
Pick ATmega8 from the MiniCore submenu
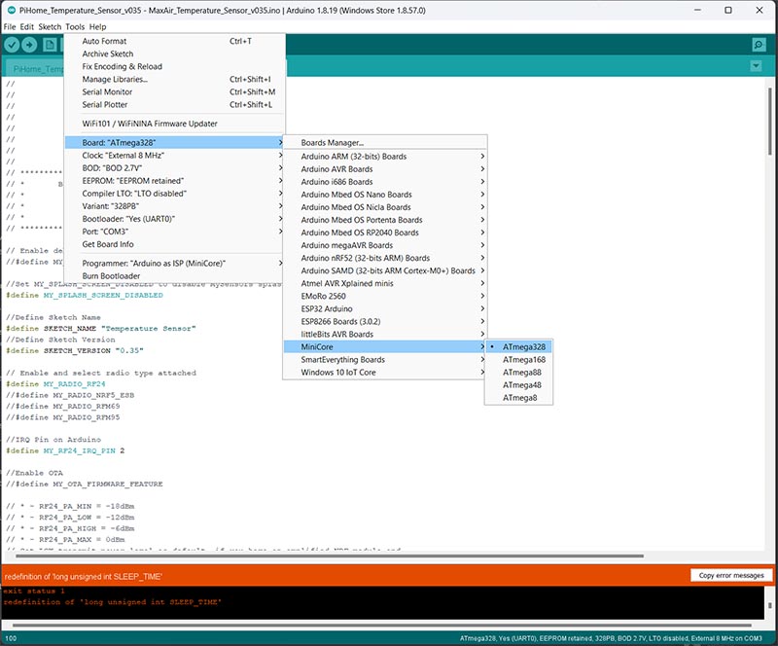point(519,398)
